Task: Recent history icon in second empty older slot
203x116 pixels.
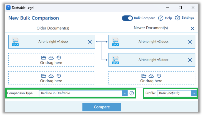Action: click(59, 76)
